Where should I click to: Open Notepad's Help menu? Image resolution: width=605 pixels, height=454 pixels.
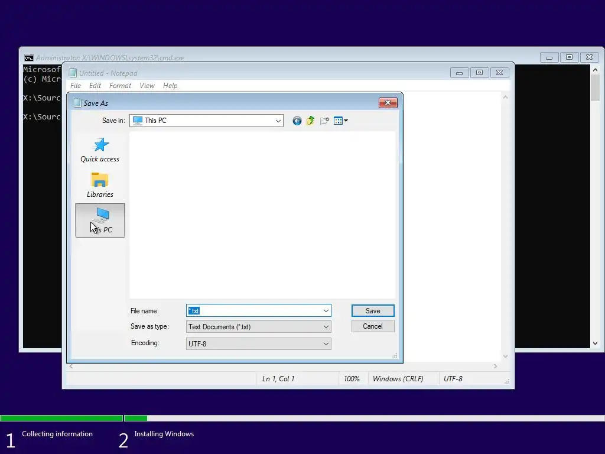point(170,86)
